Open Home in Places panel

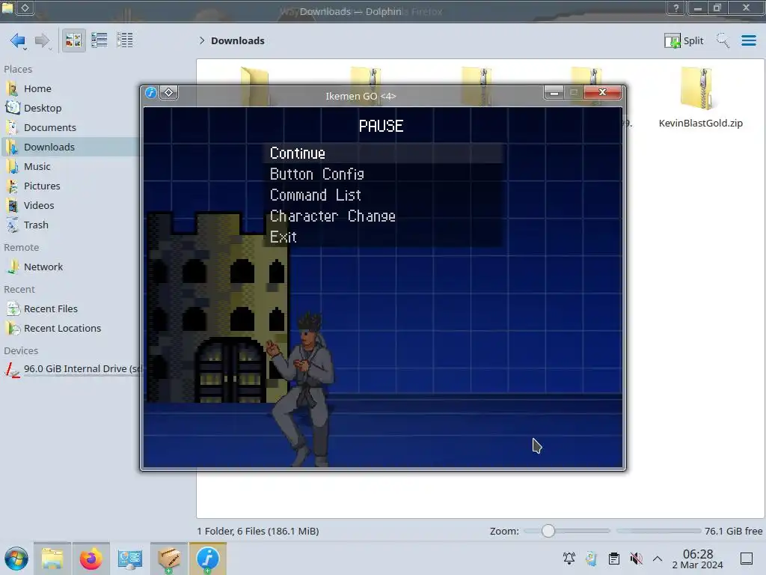(37, 88)
